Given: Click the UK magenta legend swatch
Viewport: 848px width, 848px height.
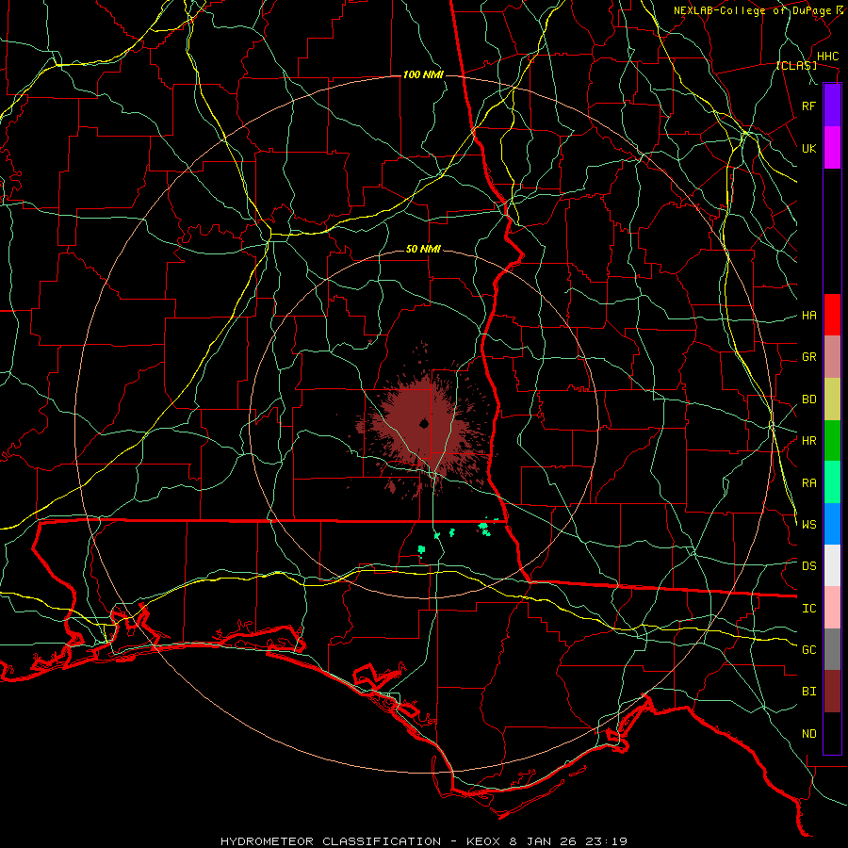Looking at the screenshot, I should click(832, 148).
